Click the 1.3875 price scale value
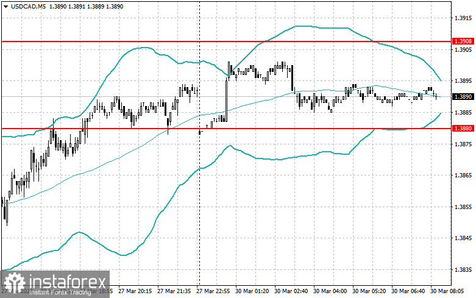The height and width of the screenshot is (298, 476). (463, 144)
